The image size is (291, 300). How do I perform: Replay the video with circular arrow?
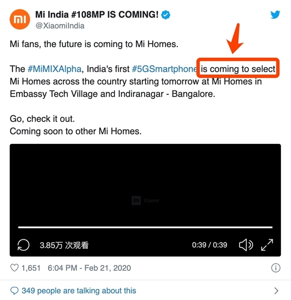(23, 245)
